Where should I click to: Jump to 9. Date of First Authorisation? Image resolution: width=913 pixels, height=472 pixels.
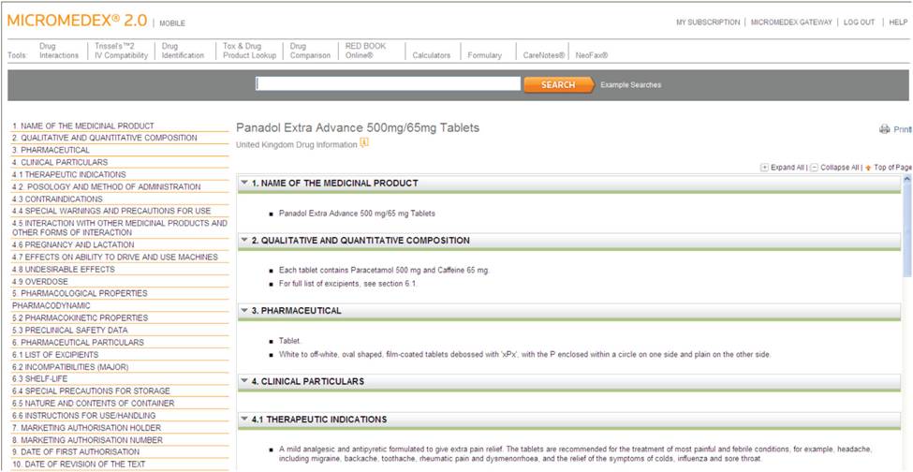pos(76,451)
